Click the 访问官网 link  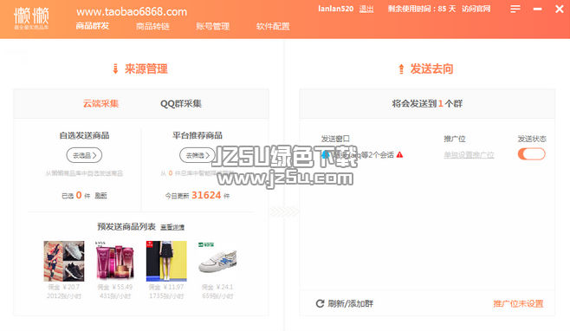click(476, 9)
